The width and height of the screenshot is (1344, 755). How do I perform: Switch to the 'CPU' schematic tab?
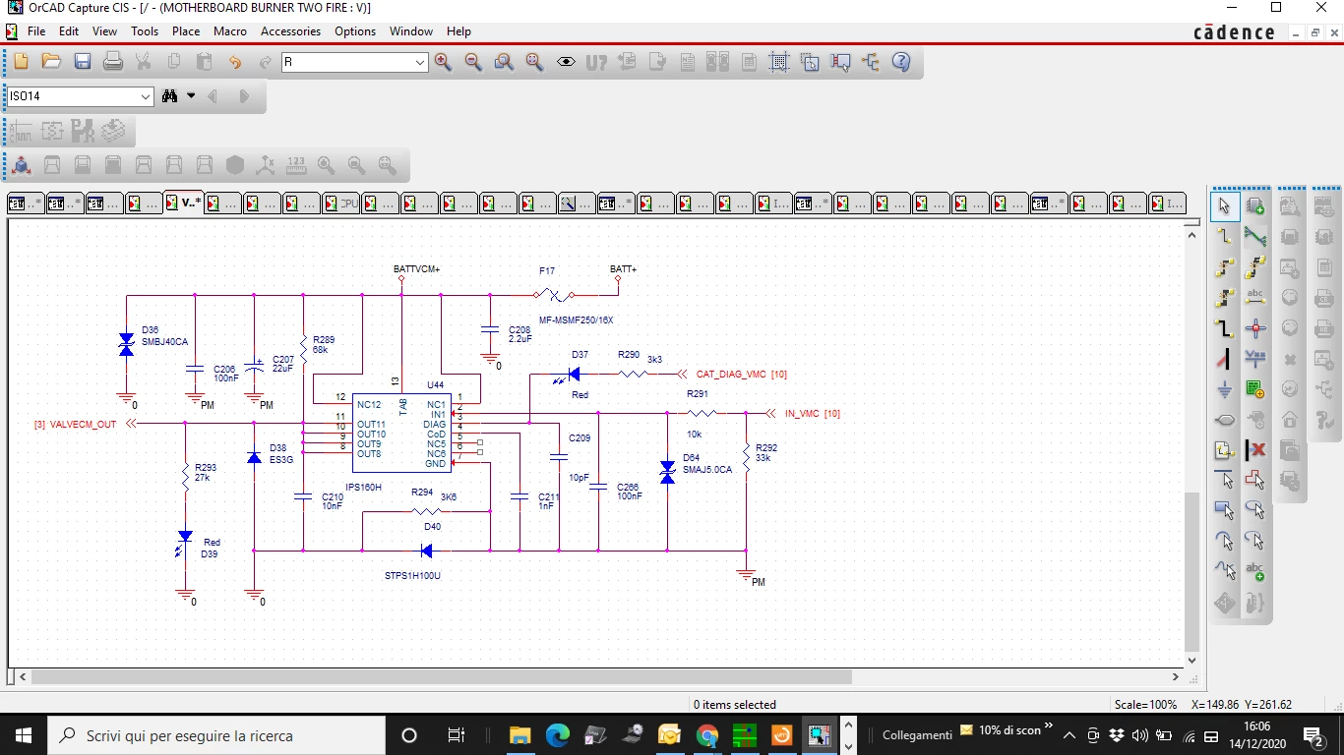341,203
